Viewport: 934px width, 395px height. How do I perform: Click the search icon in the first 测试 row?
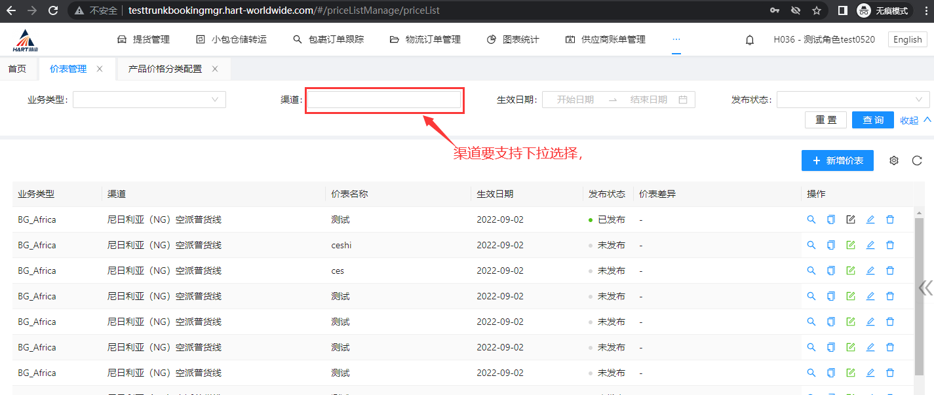pyautogui.click(x=811, y=219)
